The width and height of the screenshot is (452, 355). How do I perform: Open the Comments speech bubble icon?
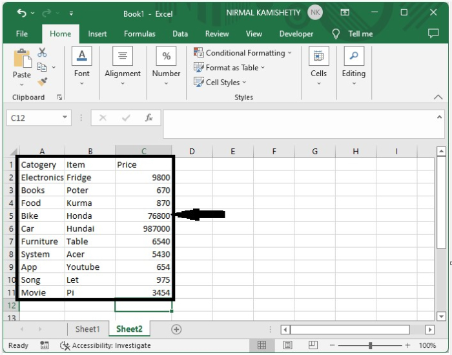(433, 34)
